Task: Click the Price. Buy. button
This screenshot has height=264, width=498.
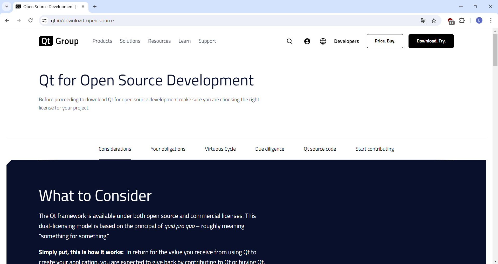Action: 385,41
